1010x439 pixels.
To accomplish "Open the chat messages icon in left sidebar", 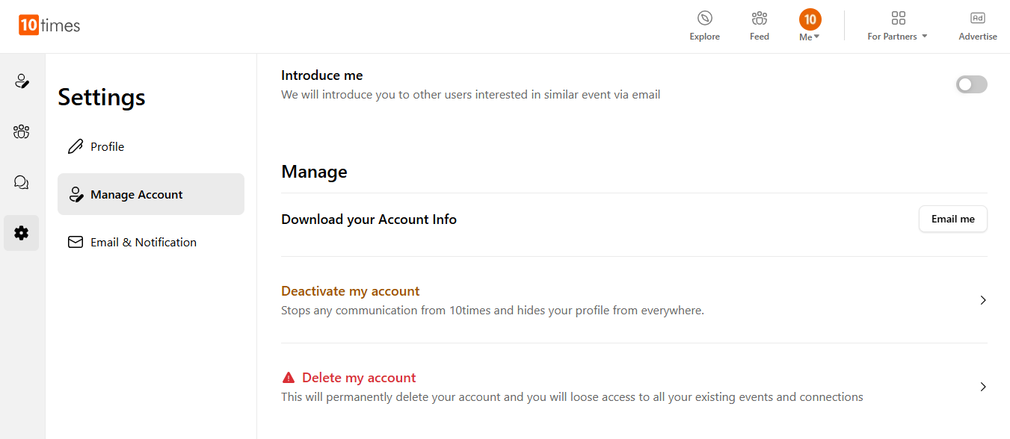I will 22,182.
